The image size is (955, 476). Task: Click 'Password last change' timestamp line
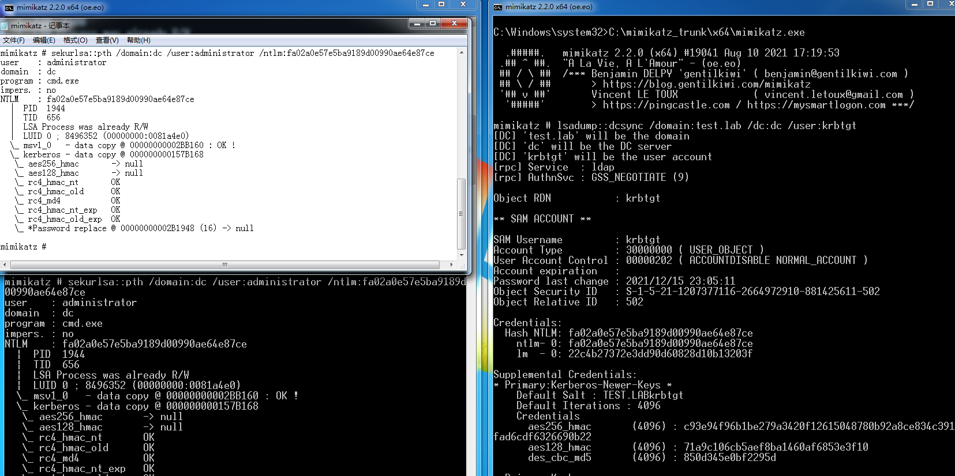point(614,281)
